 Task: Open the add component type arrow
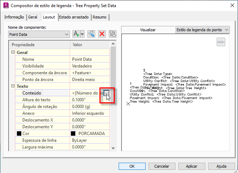(x=82, y=34)
